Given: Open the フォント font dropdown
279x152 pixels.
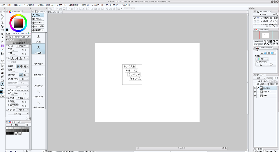Looking at the screenshot, I should pos(22,46).
